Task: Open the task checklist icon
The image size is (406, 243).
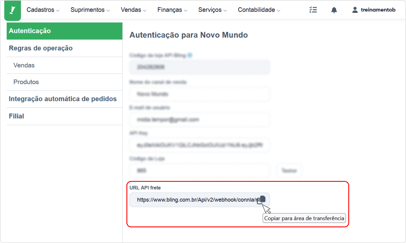Action: tap(313, 10)
